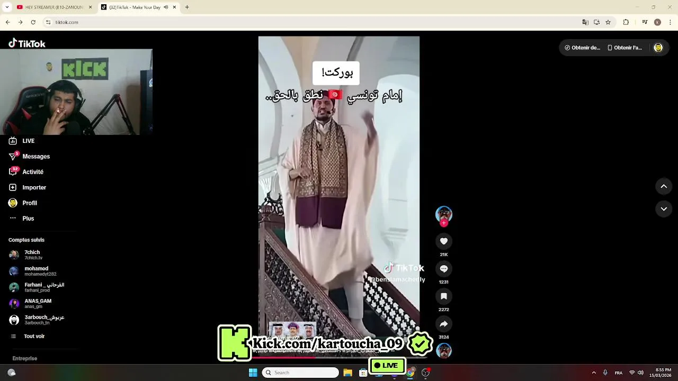Share the video with arrow icon
This screenshot has height=381, width=678.
pyautogui.click(x=444, y=324)
